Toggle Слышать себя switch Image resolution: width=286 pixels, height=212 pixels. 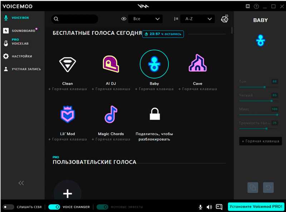pyautogui.click(x=8, y=207)
